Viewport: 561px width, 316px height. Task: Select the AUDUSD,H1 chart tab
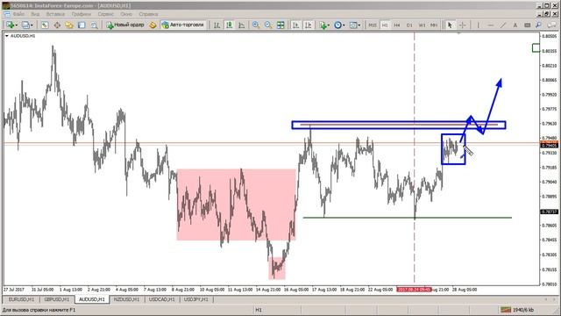coord(92,299)
